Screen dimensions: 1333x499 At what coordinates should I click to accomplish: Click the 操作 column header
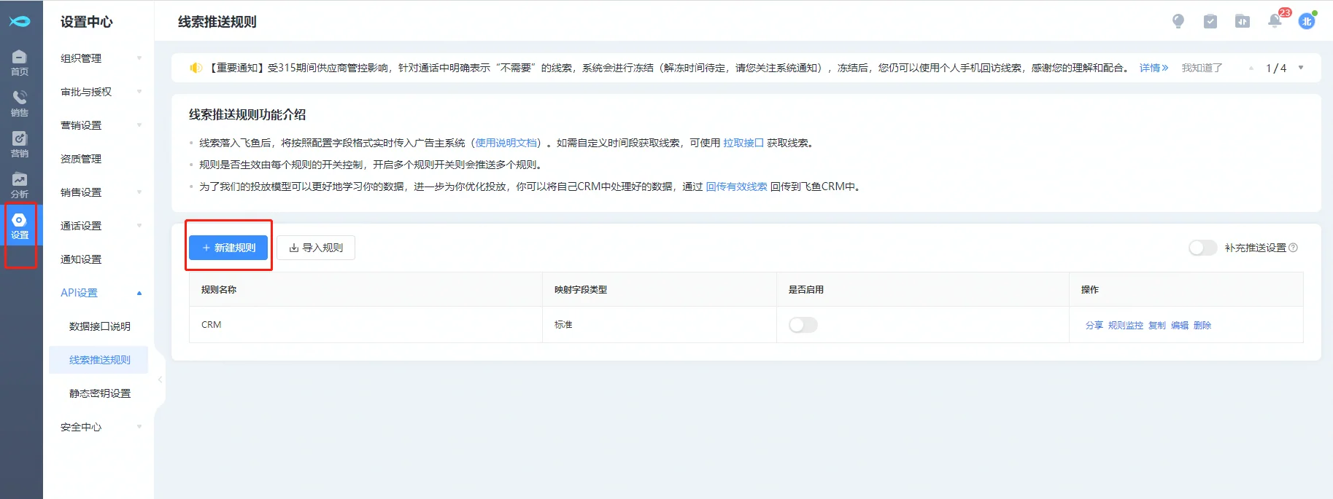pos(1186,290)
